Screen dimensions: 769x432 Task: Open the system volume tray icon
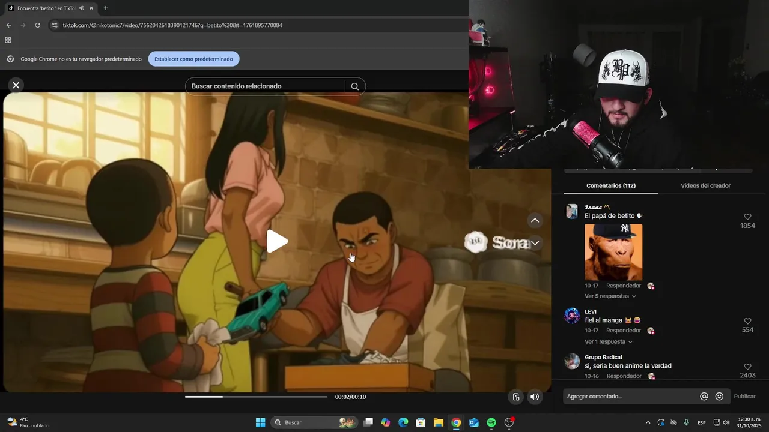[726, 422]
